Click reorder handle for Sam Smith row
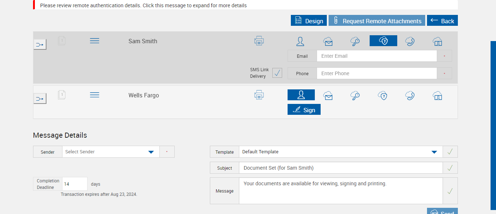This screenshot has width=496, height=214. (x=94, y=41)
